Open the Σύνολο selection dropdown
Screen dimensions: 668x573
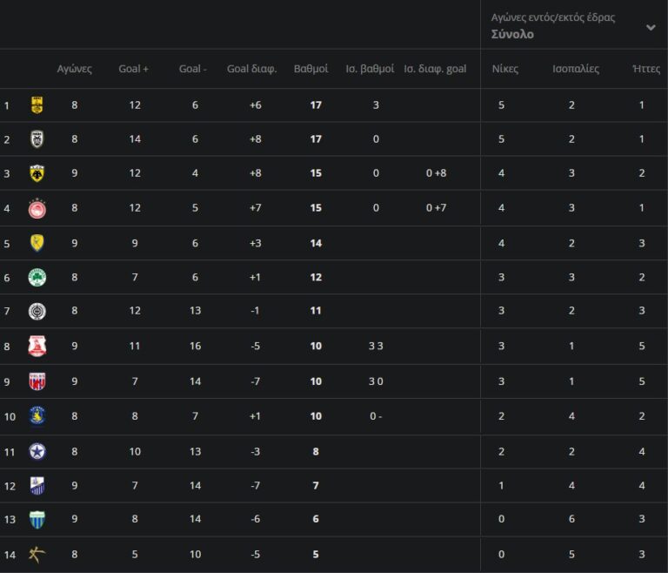coord(513,35)
